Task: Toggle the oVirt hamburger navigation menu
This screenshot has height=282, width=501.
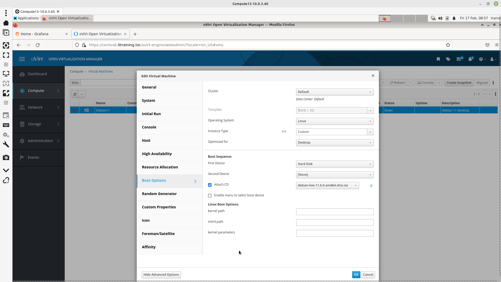Action: pos(22,59)
